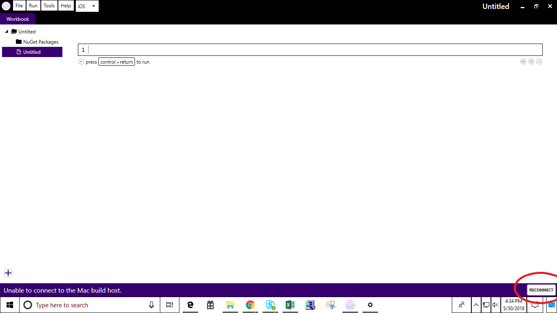Run the code cell with the play icon
Image resolution: width=557 pixels, height=313 pixels.
pyautogui.click(x=81, y=62)
